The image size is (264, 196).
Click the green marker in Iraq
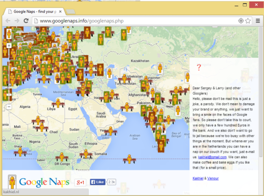(x=107, y=97)
